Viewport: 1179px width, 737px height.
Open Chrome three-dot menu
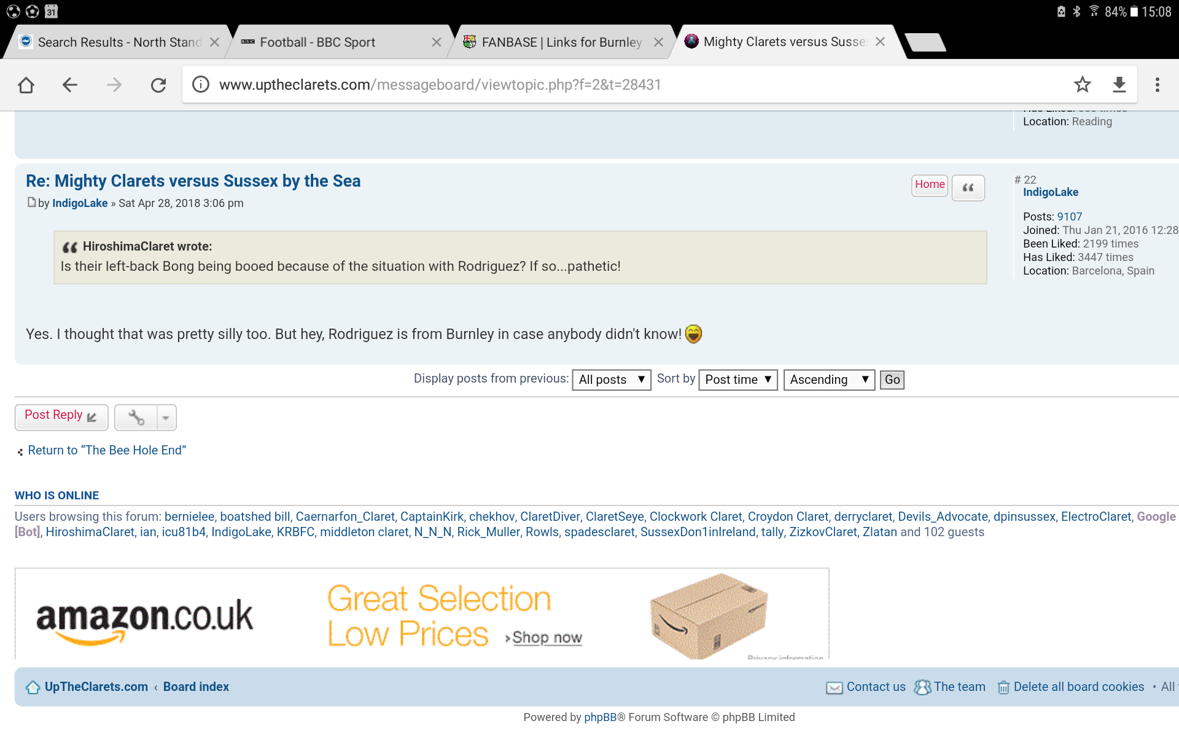(1158, 85)
